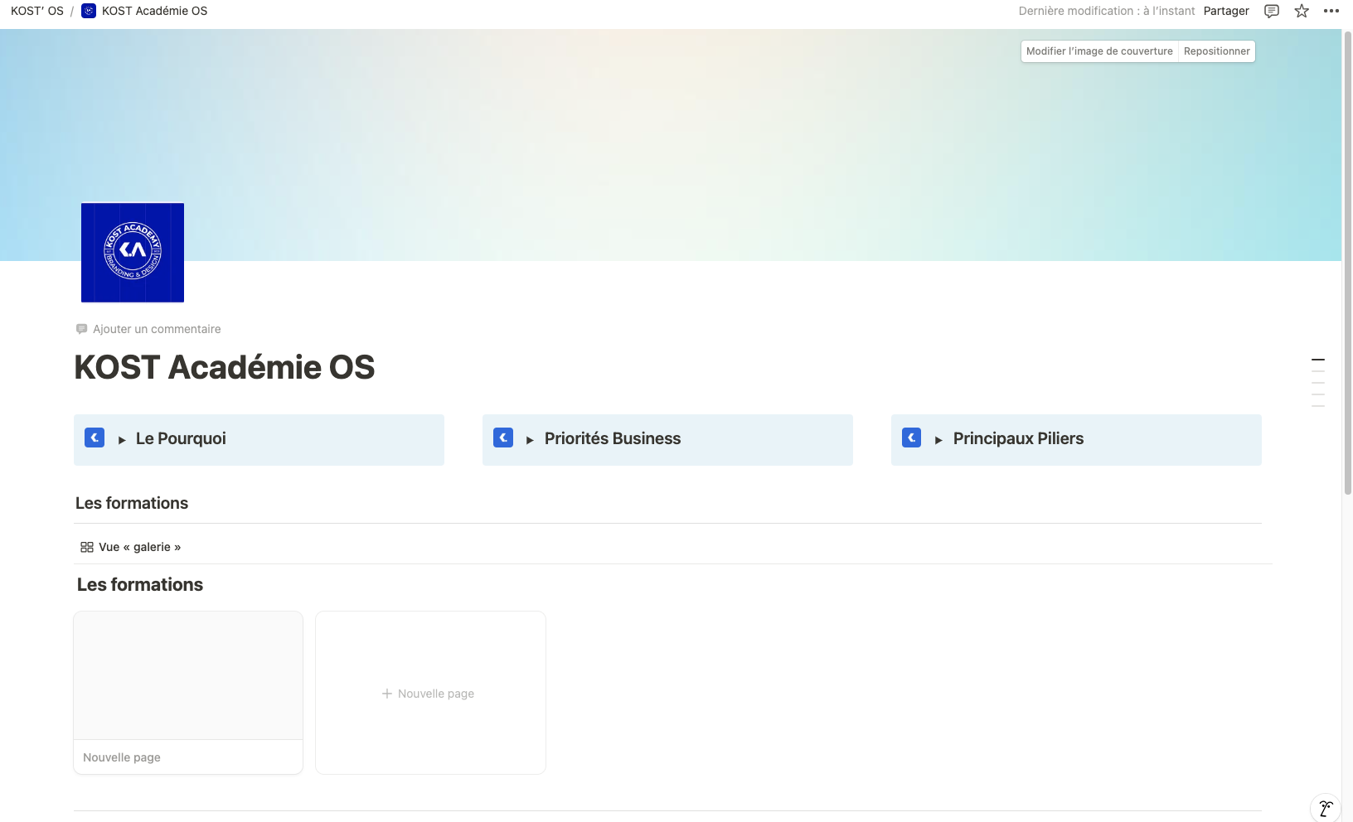Click the KOST Academy page icon
The width and height of the screenshot is (1353, 822).
(x=133, y=252)
